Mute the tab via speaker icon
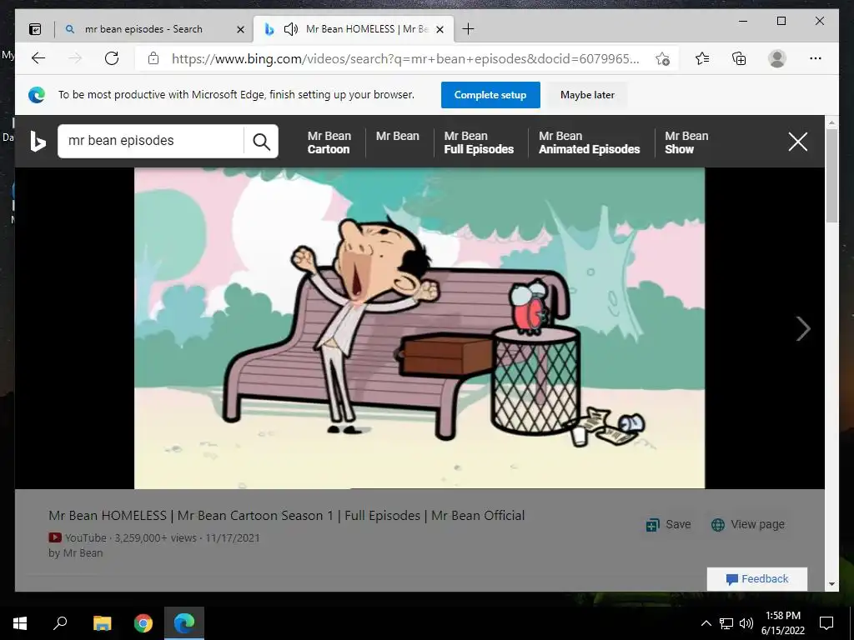This screenshot has width=854, height=640. tap(291, 29)
